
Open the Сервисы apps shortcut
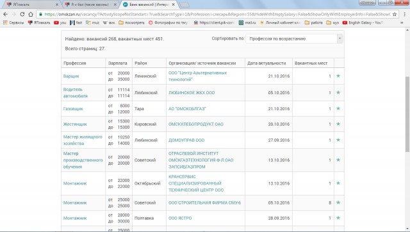click(13, 23)
